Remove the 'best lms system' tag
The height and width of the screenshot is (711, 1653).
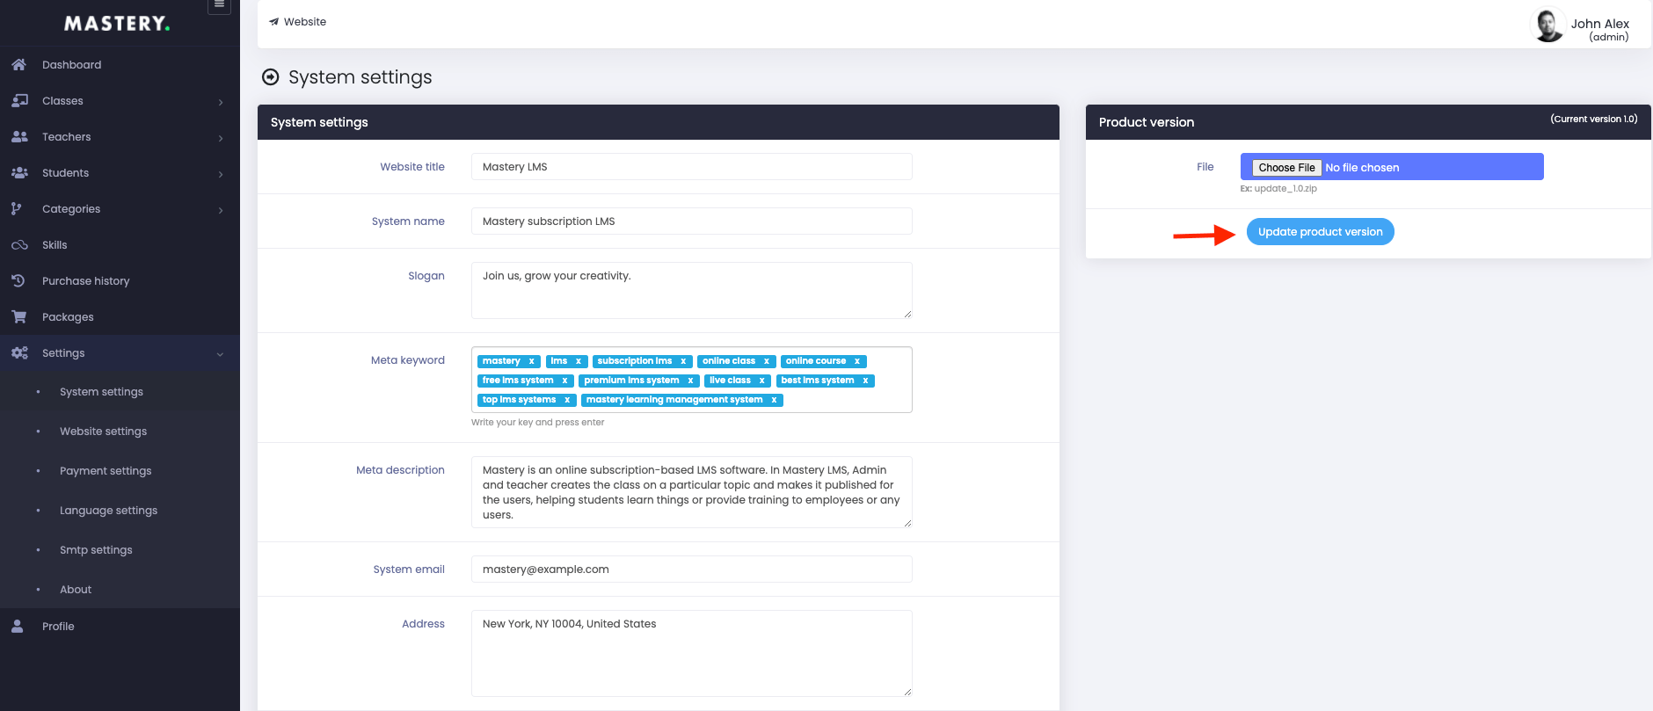[865, 381]
